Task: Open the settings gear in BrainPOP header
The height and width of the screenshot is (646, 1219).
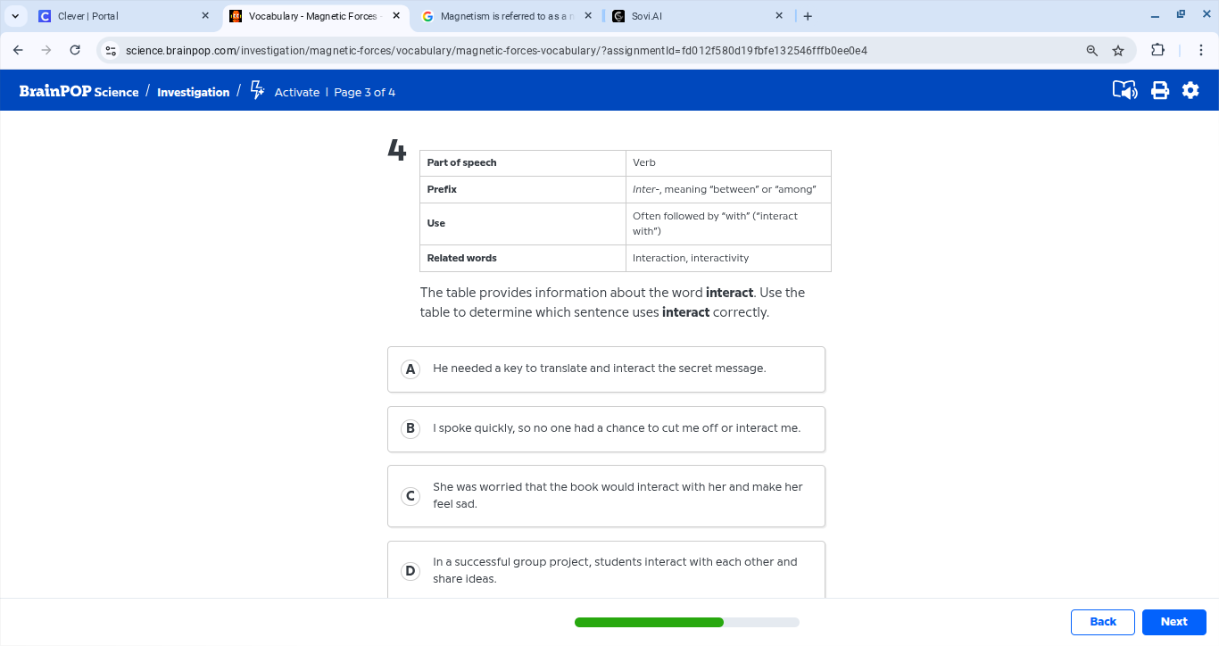Action: pyautogui.click(x=1190, y=90)
